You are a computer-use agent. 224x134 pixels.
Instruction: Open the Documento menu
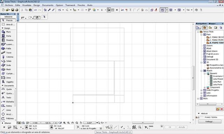click(x=48, y=5)
